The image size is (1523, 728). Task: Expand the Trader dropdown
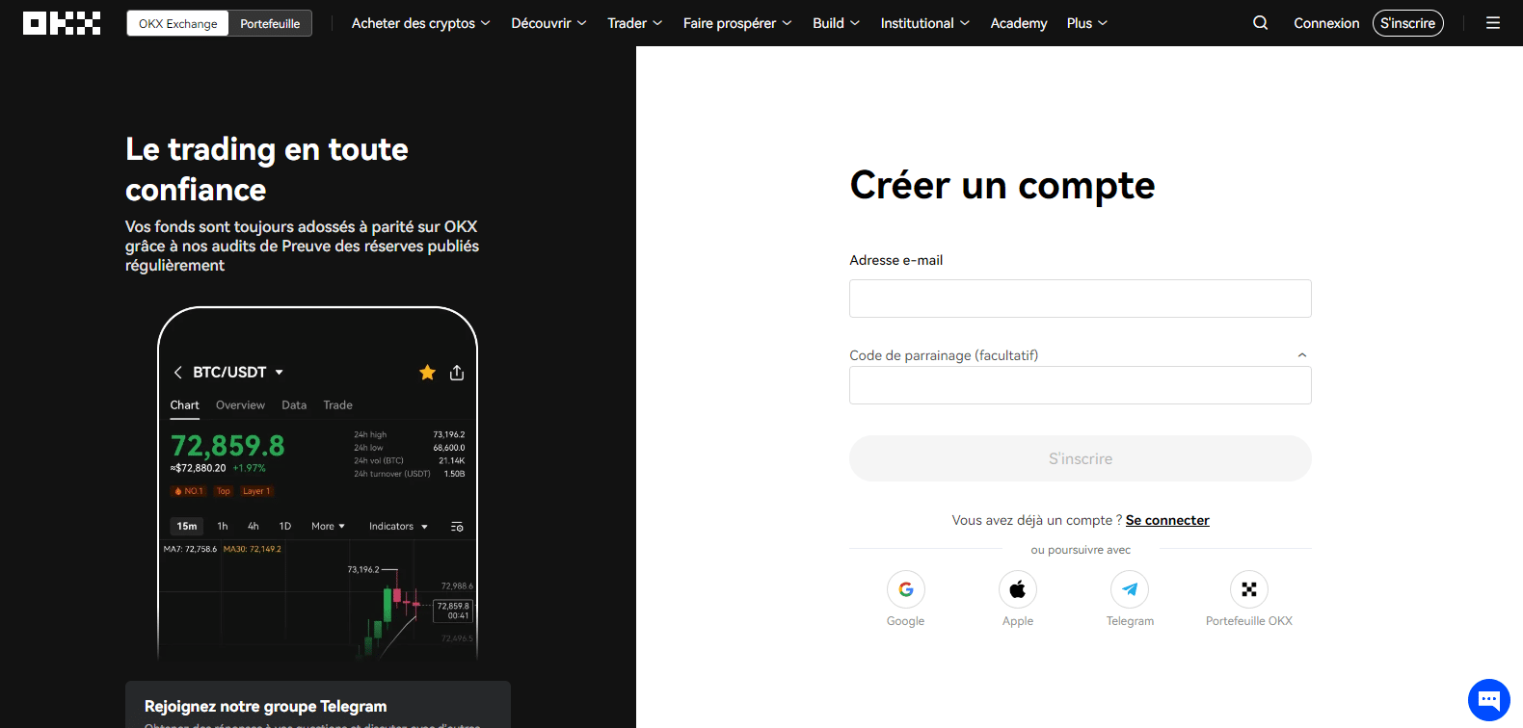635,23
